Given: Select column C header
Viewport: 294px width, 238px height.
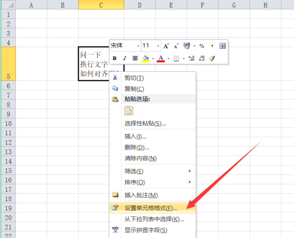Looking at the screenshot, I should coord(101,5).
